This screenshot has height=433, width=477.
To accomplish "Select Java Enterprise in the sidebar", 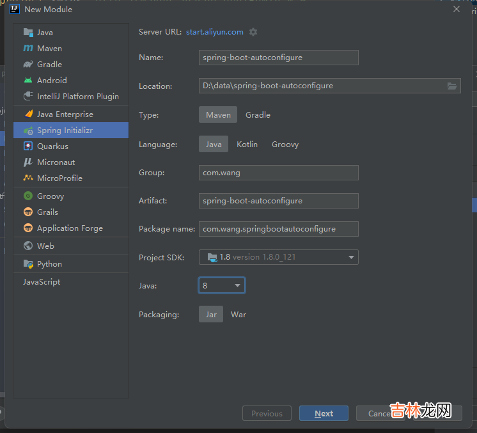I will pos(65,114).
